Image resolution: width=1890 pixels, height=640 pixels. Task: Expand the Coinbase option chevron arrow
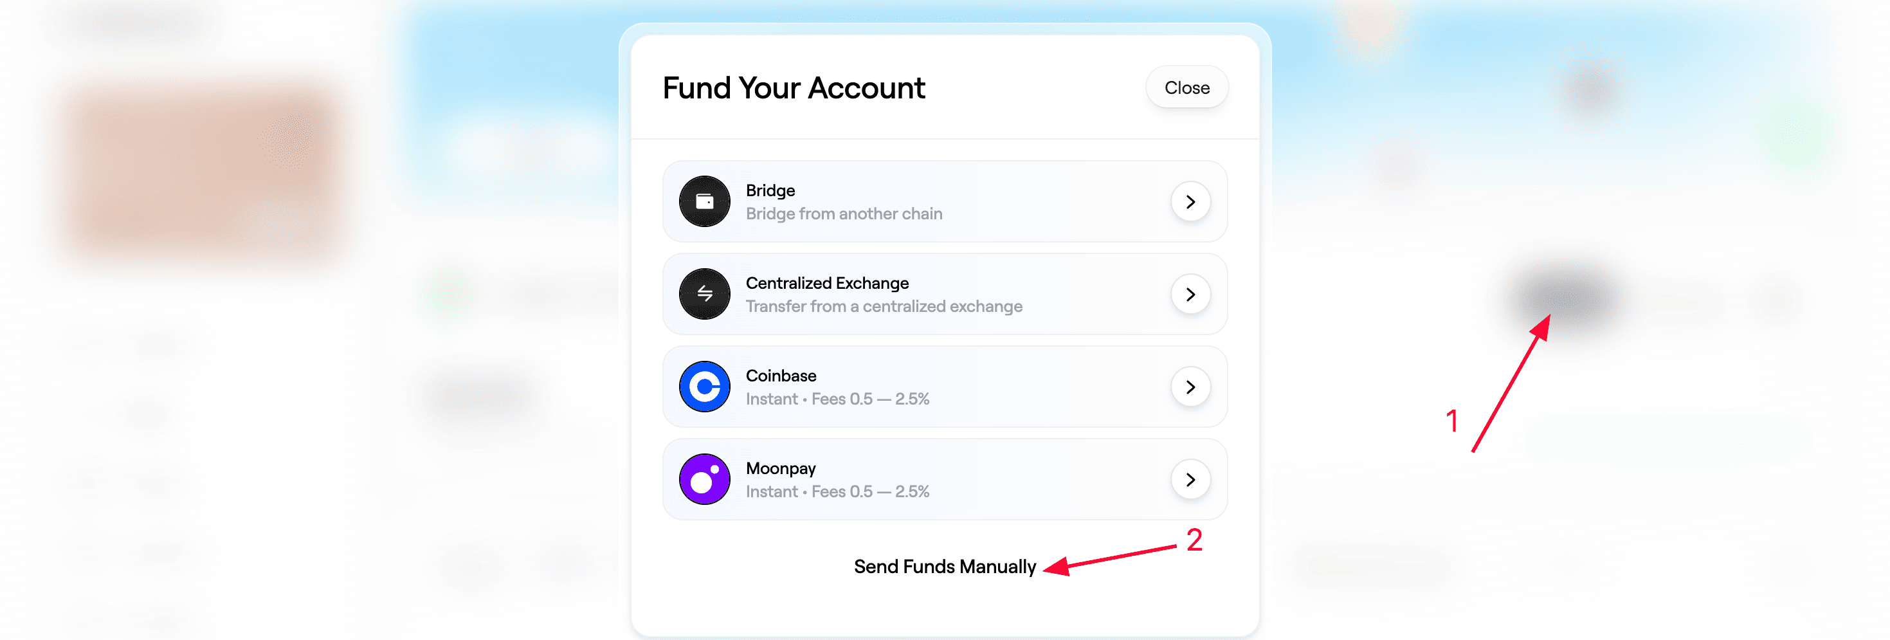click(x=1190, y=387)
